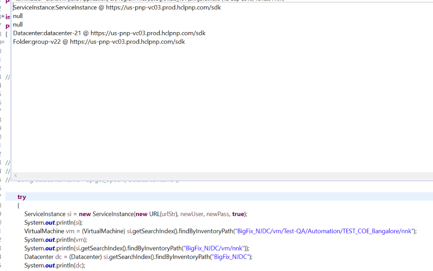Click the console scrollbar left arrow
This screenshot has height=271, width=433.
tap(15, 176)
